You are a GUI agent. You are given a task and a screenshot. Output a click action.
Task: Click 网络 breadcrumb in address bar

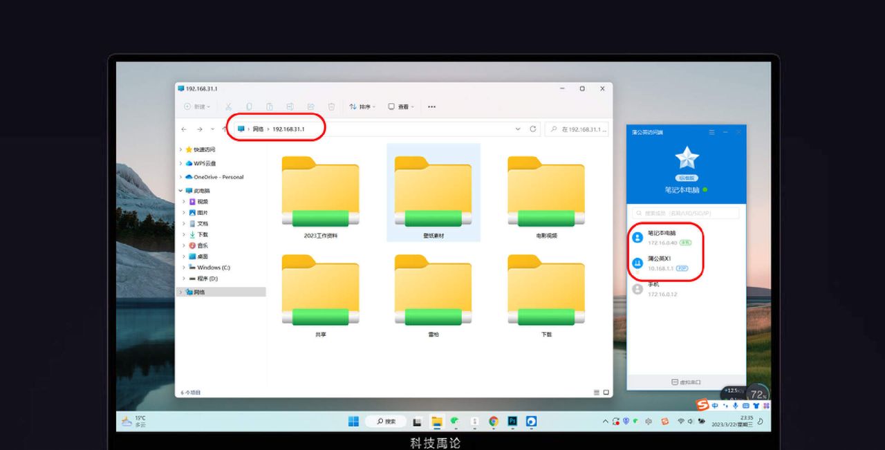[x=258, y=129]
